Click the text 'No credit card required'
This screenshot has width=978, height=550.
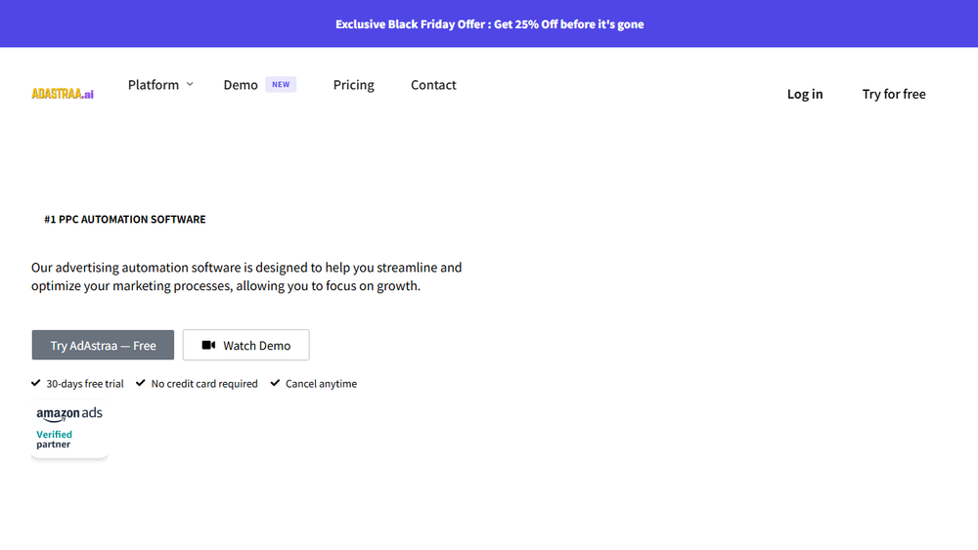(204, 384)
